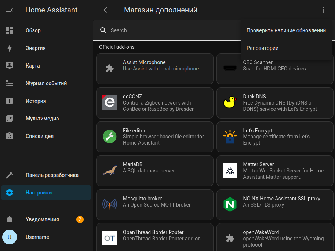
Task: Open the Username profile avatar
Action: tap(10, 237)
